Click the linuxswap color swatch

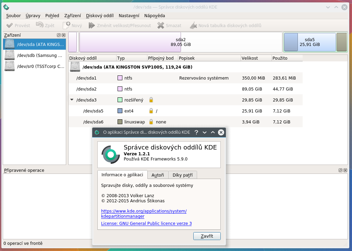coord(120,122)
